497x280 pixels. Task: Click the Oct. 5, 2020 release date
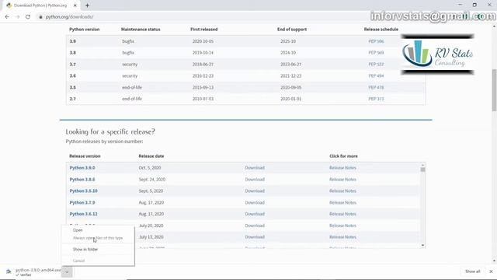coord(150,168)
